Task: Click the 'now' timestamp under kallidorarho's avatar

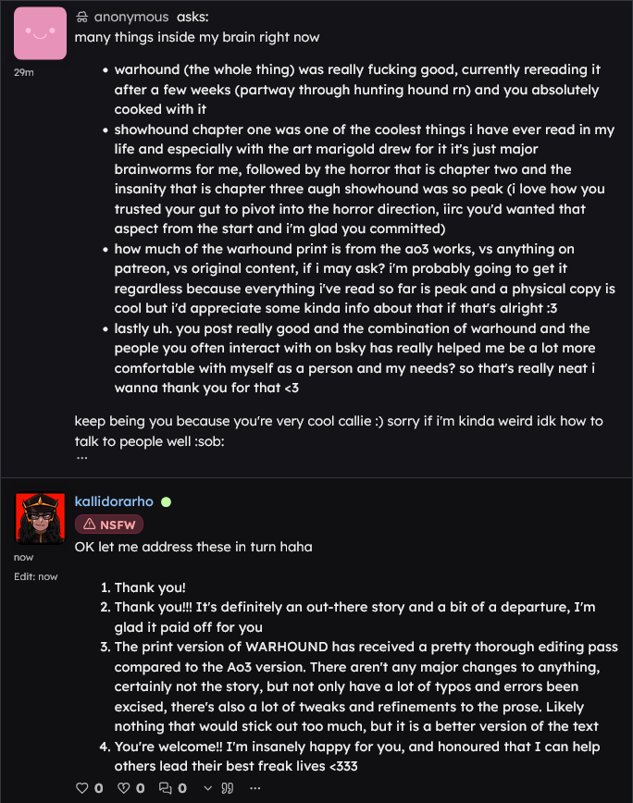Action: (x=21, y=558)
